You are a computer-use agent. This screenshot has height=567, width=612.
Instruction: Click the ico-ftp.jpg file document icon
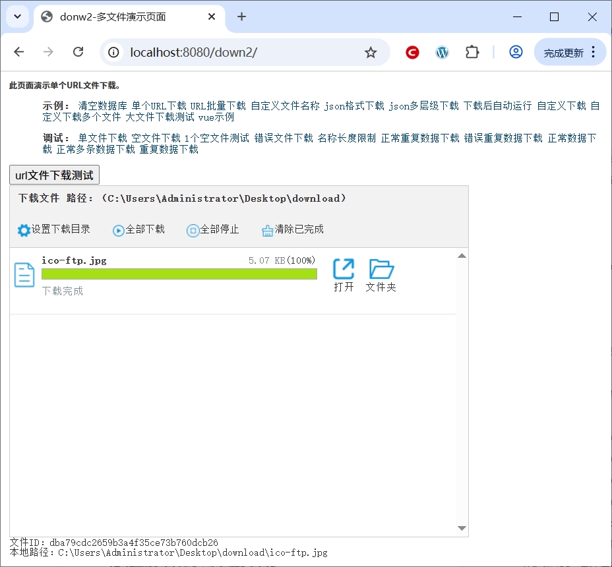pyautogui.click(x=24, y=275)
